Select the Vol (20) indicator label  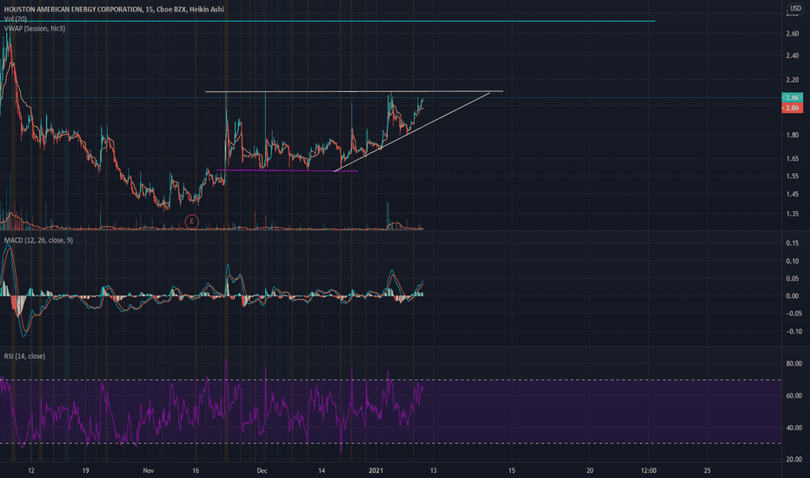click(16, 18)
